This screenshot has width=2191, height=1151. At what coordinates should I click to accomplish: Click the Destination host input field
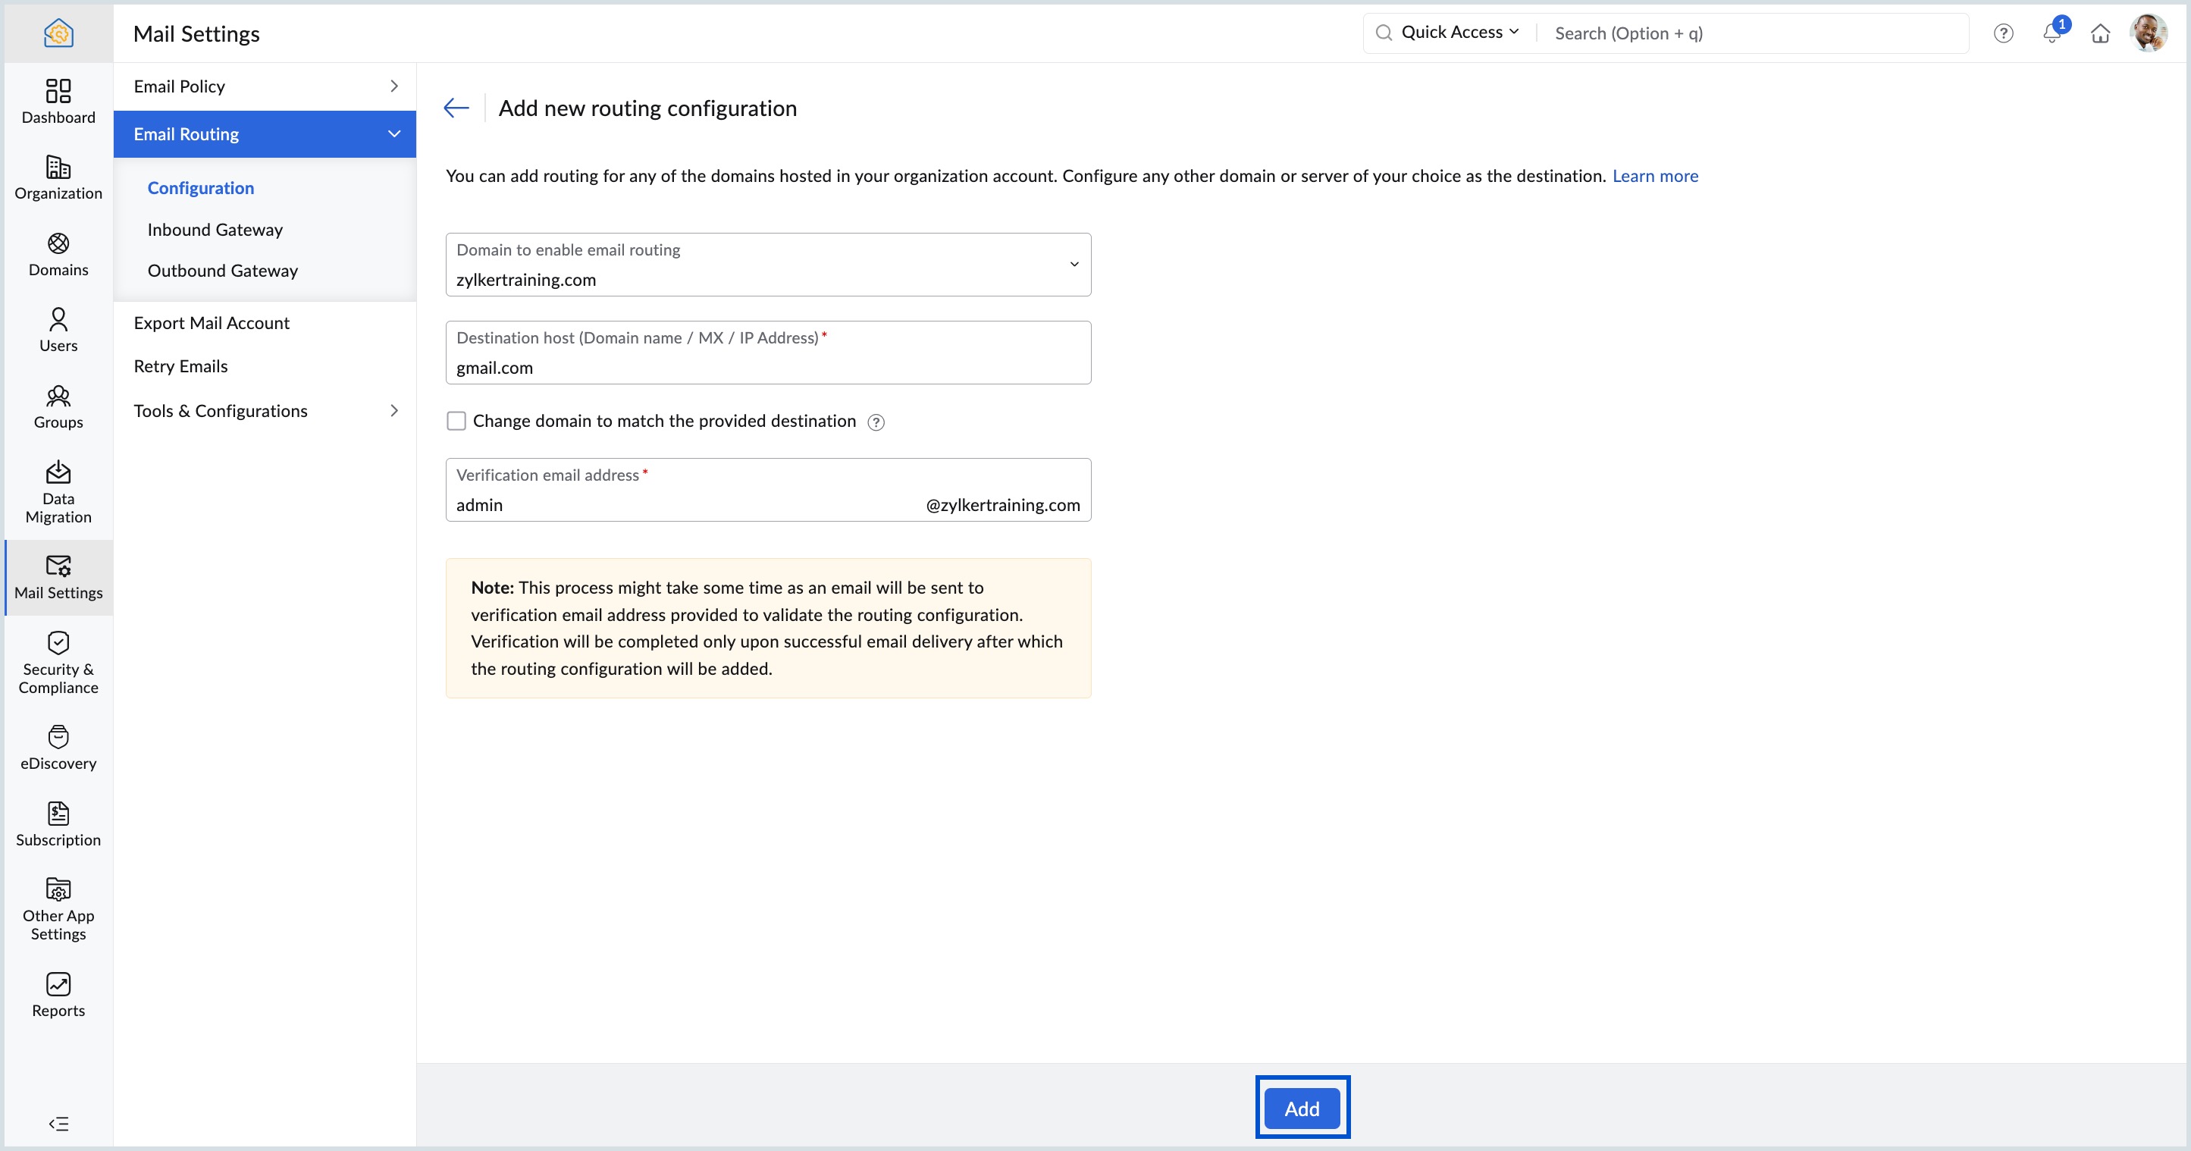click(767, 352)
